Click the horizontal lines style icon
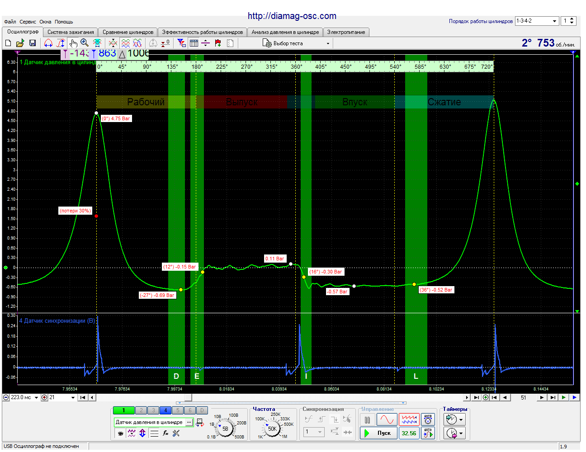 tap(154, 433)
